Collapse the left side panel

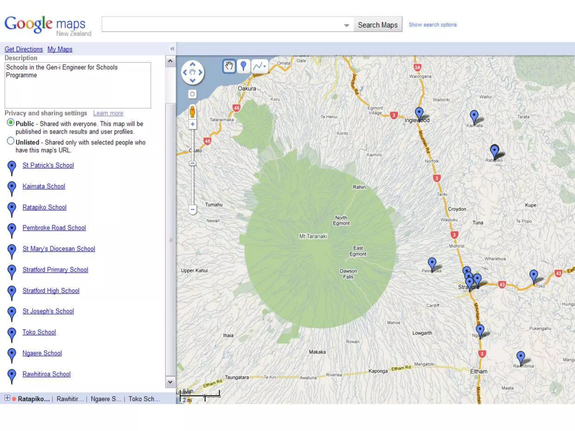tap(172, 49)
